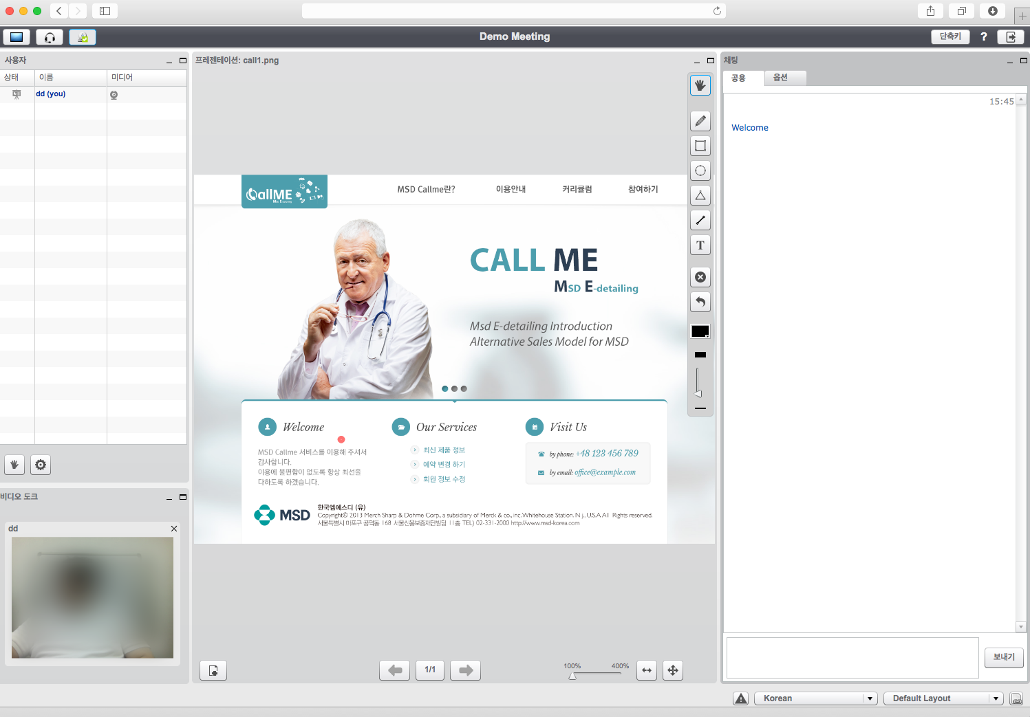This screenshot has width=1030, height=717.
Task: Undo the last whiteboard action
Action: click(700, 302)
